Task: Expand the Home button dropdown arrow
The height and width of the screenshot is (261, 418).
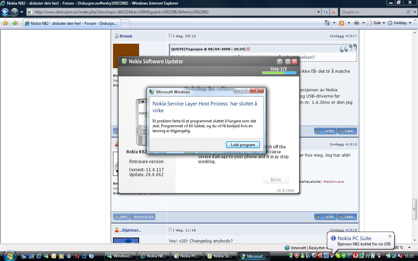Action: click(x=334, y=23)
